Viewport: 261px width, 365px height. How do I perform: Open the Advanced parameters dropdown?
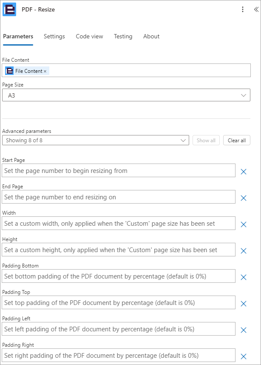(96, 141)
